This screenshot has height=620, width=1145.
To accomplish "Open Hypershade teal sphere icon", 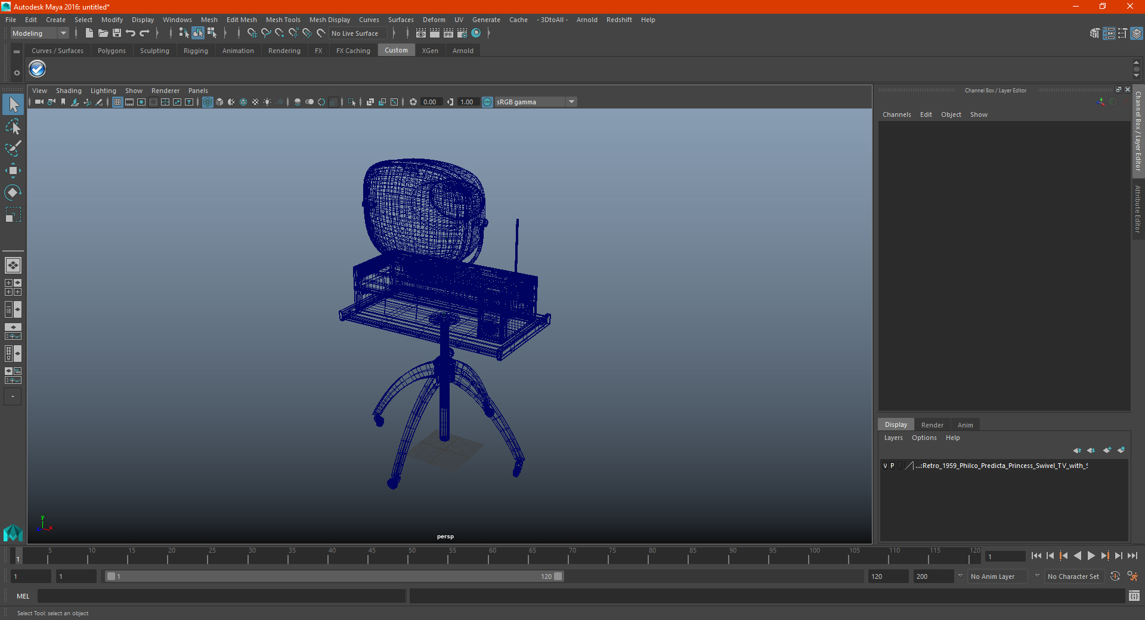I will click(x=476, y=33).
